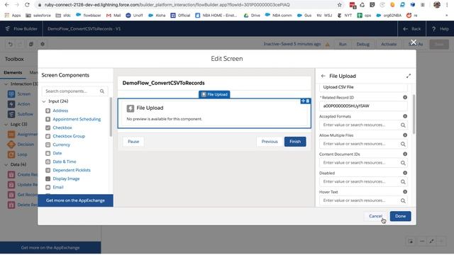Delete the File Upload component via trash icon
Image resolution: width=454 pixels, height=255 pixels.
click(308, 101)
